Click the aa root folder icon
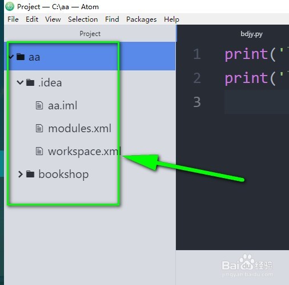289x285 pixels. pos(21,57)
